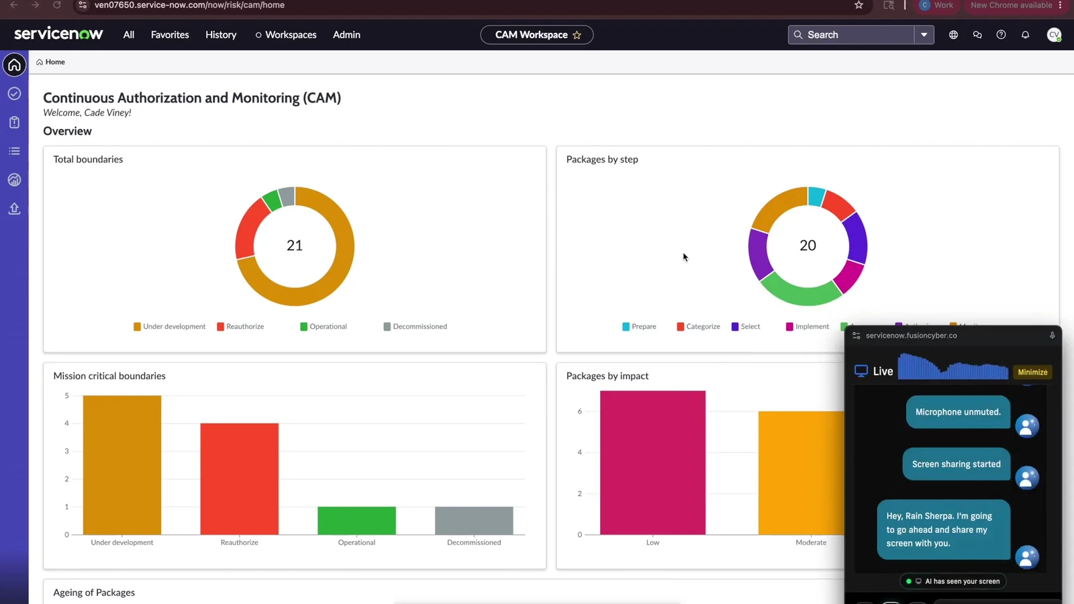Open the Workspaces menu

tap(286, 35)
